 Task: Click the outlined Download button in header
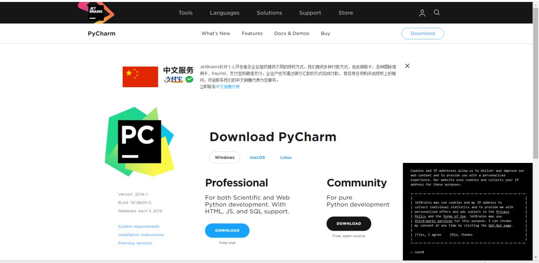423,33
